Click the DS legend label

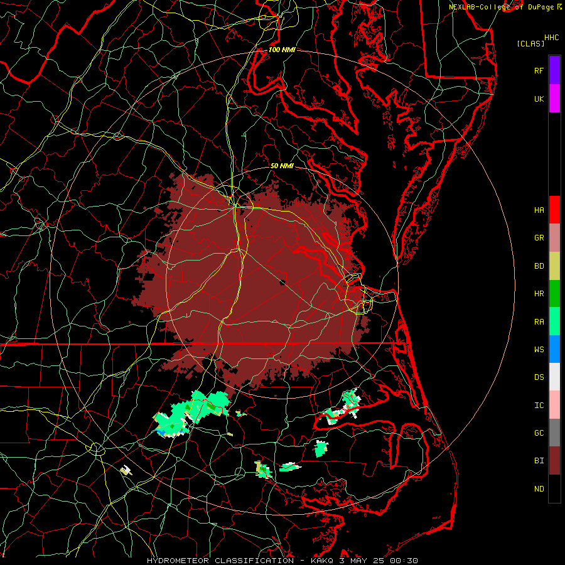[539, 377]
